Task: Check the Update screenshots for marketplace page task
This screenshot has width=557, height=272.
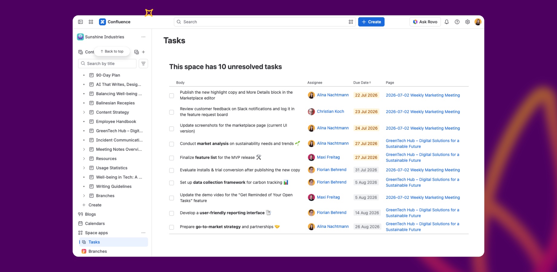Action: click(x=172, y=129)
